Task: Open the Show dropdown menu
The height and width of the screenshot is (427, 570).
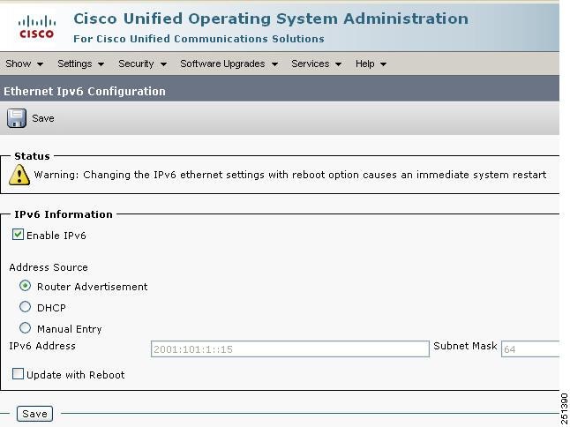Action: [x=25, y=64]
